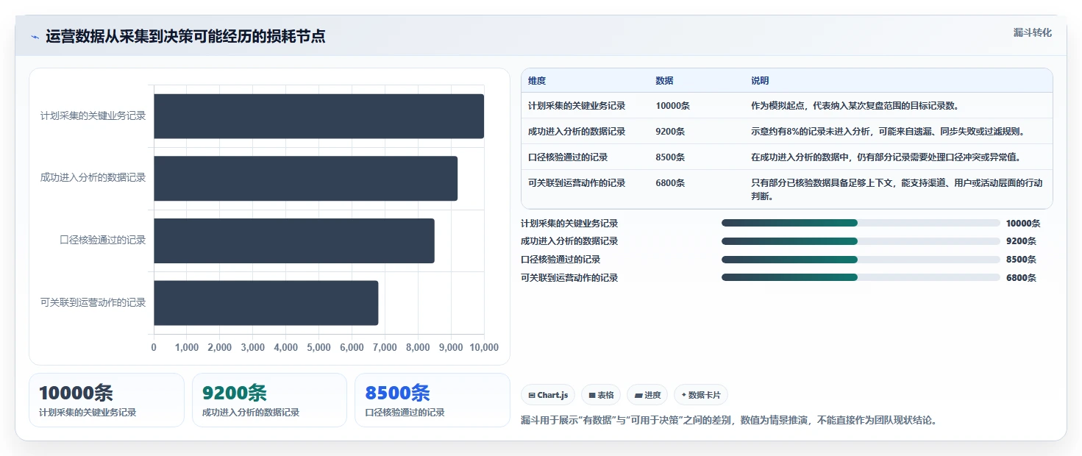Click the lightning icon beside the page title
The width and height of the screenshot is (1082, 456).
point(35,37)
